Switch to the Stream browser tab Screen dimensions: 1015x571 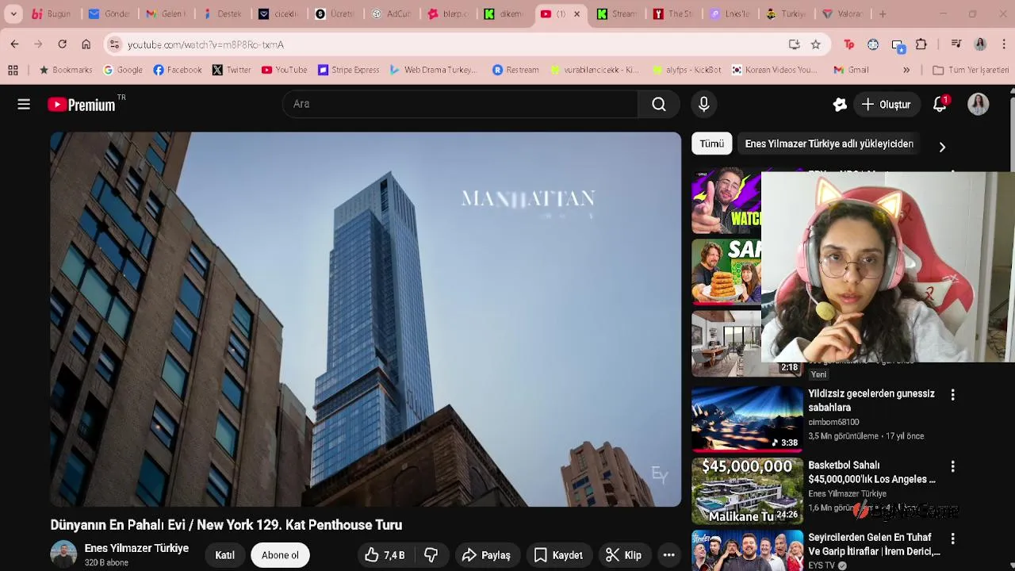(x=618, y=13)
